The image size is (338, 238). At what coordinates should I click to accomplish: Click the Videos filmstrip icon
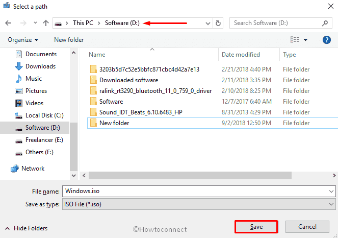tap(19, 103)
